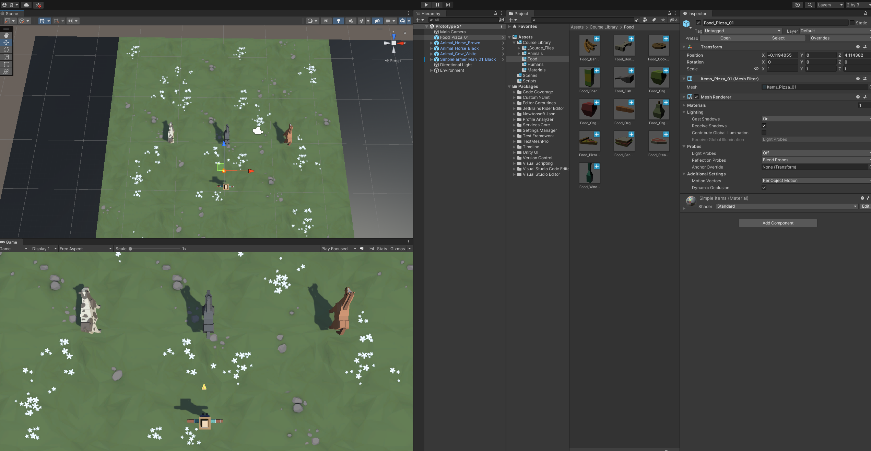871x451 pixels.
Task: Toggle Dynamic Occlusion checkbox
Action: pyautogui.click(x=764, y=187)
